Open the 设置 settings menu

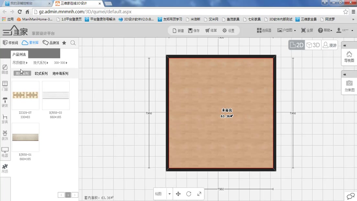229,30
